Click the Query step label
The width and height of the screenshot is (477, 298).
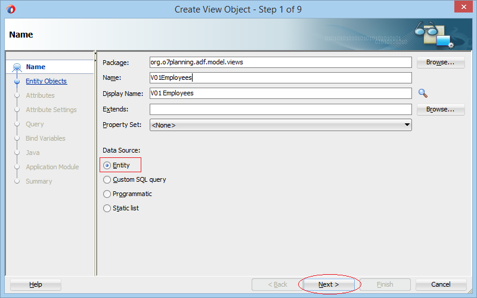pyautogui.click(x=35, y=124)
